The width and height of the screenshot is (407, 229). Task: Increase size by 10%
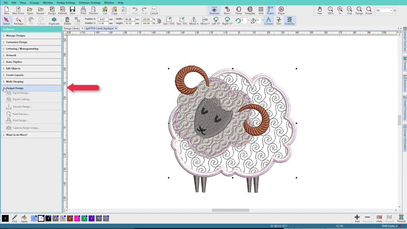pos(169,21)
